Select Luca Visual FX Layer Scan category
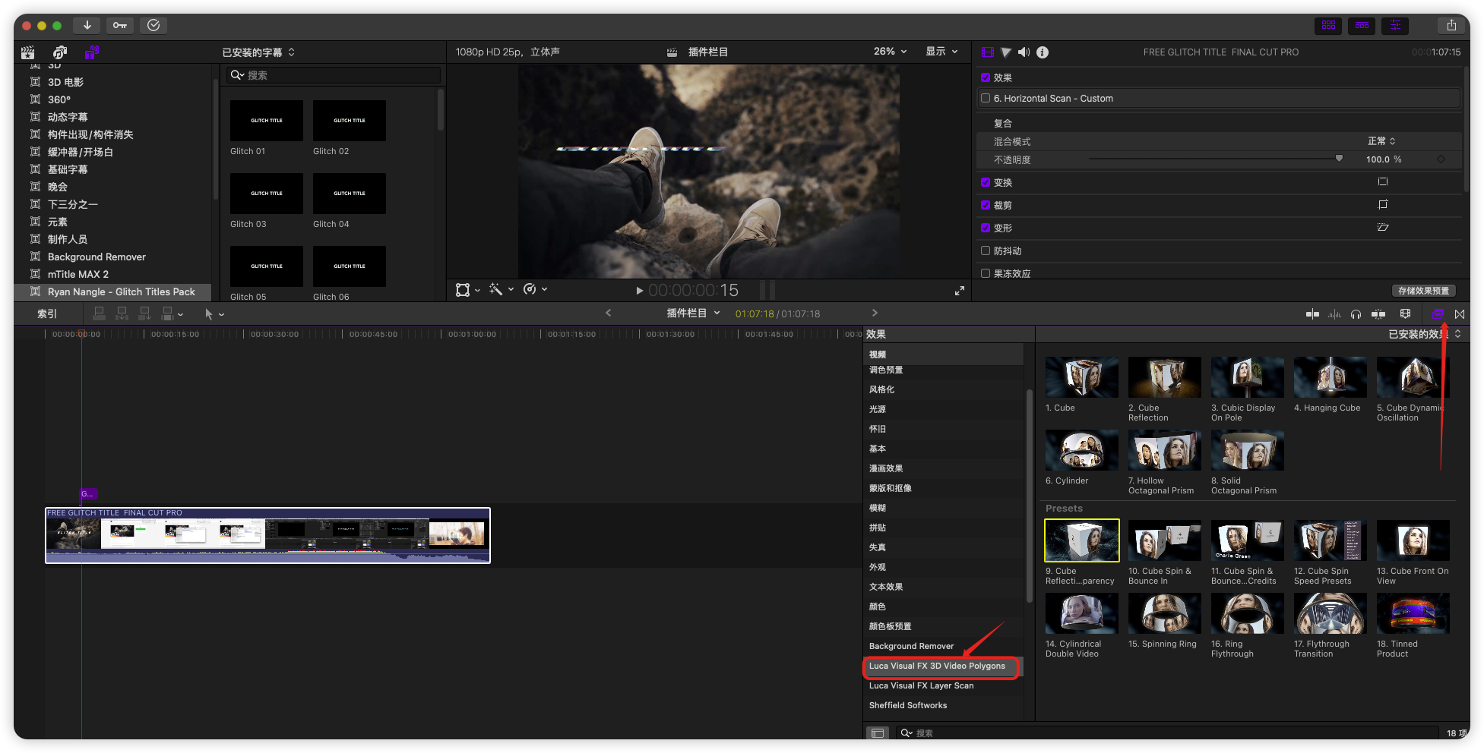The image size is (1484, 753). (x=921, y=685)
